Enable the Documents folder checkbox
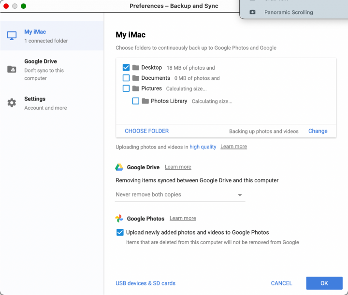The height and width of the screenshot is (295, 348). pos(126,78)
